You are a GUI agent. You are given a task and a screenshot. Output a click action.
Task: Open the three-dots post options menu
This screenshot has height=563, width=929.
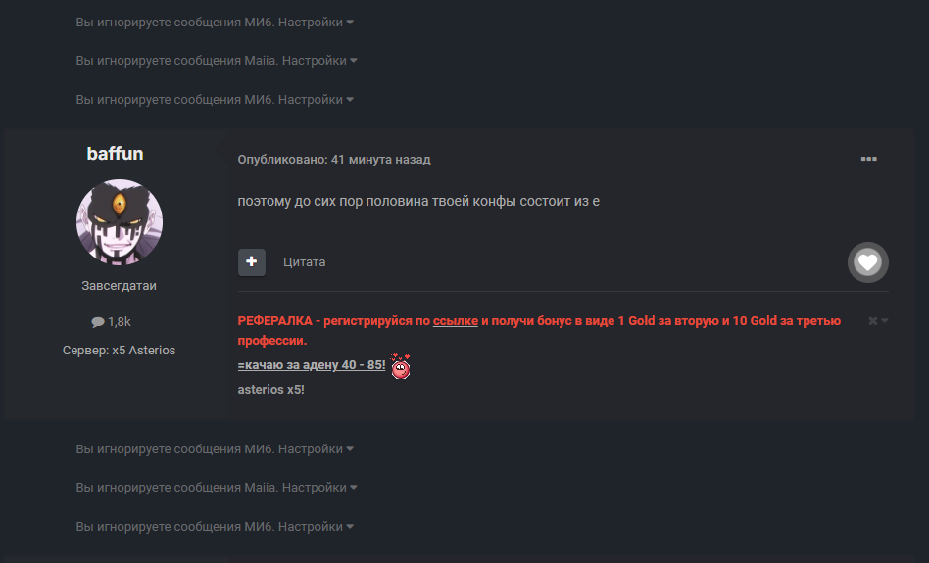pyautogui.click(x=868, y=159)
